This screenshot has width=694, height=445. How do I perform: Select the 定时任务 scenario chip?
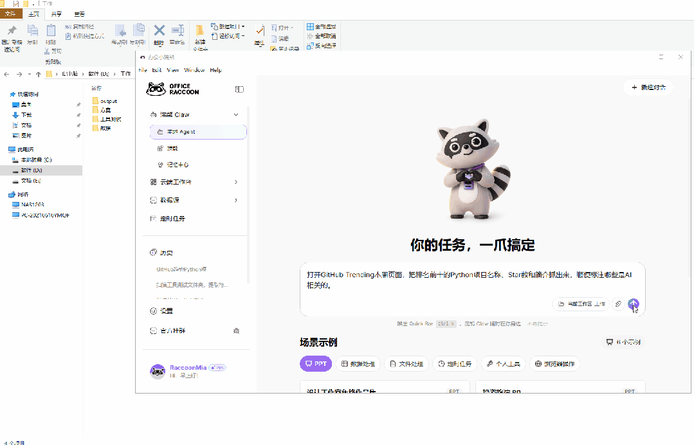pos(455,363)
